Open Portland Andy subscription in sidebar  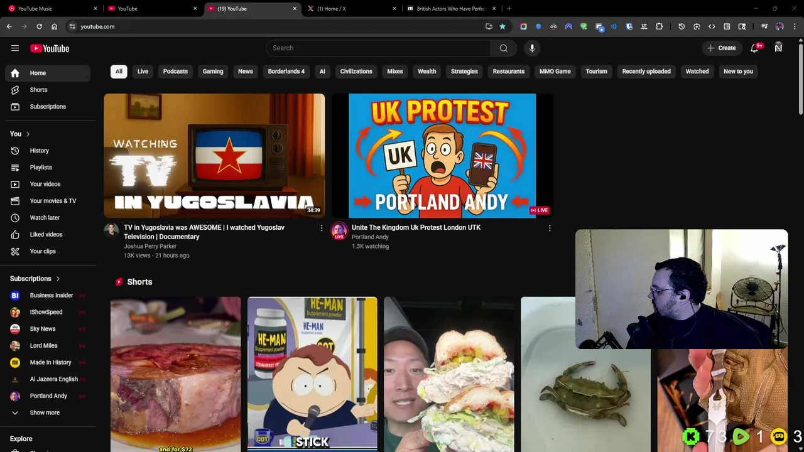(x=48, y=396)
